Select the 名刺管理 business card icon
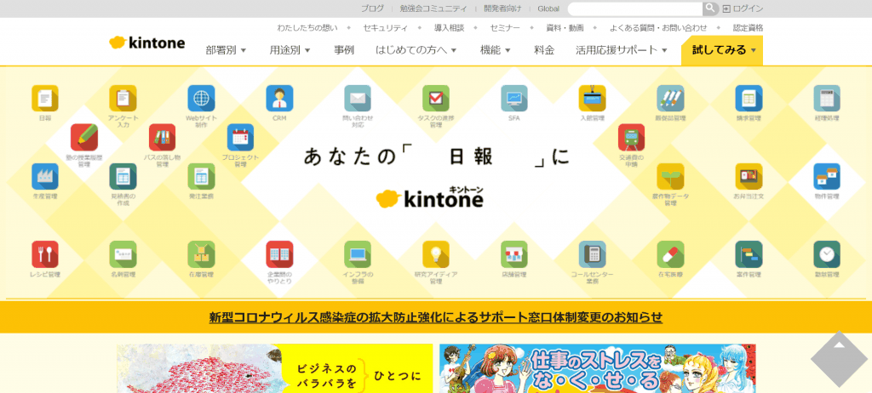The image size is (872, 393). (123, 254)
